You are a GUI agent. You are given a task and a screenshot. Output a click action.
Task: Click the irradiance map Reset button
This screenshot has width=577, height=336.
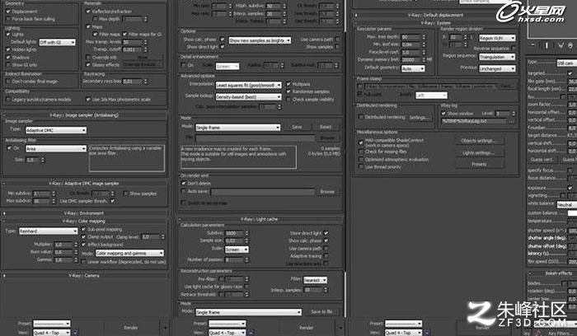point(326,127)
